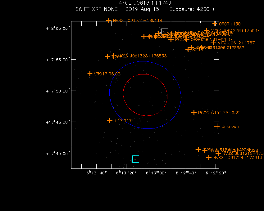Click the PGCC G192.75-0.22 cross marker
The height and width of the screenshot is (211, 264).
194,113
